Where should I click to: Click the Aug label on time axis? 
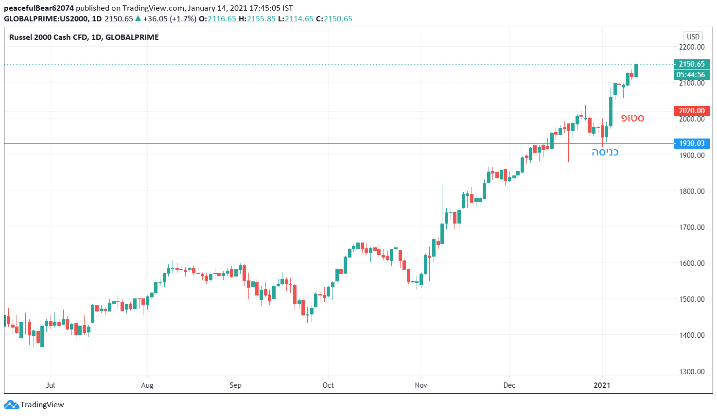click(x=147, y=385)
